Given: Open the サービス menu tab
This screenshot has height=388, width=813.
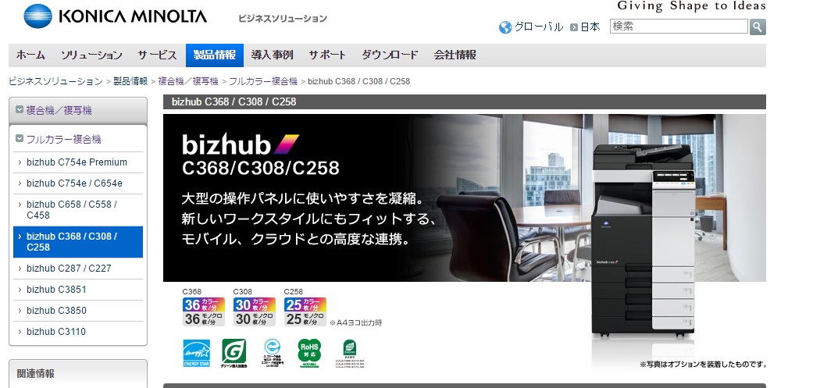Looking at the screenshot, I should [158, 55].
